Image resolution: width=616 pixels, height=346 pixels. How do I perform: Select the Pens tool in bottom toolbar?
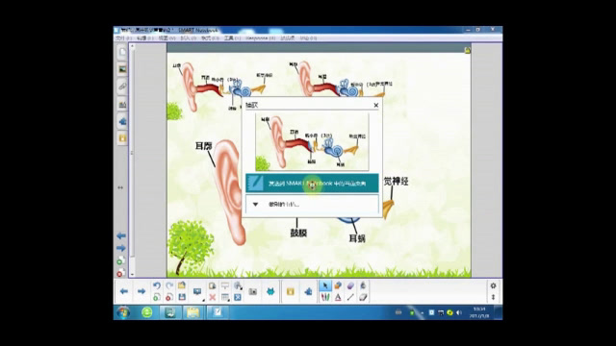pos(325,297)
